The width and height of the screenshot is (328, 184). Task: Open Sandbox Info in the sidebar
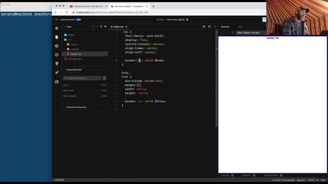(57, 28)
